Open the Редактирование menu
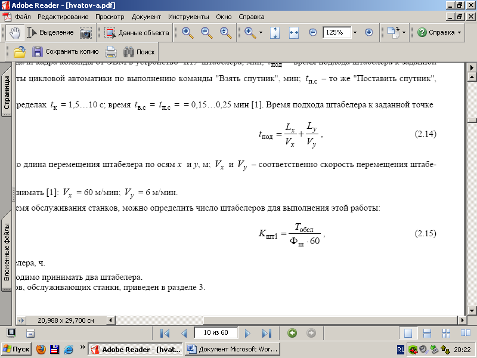The image size is (477, 358). click(x=63, y=17)
